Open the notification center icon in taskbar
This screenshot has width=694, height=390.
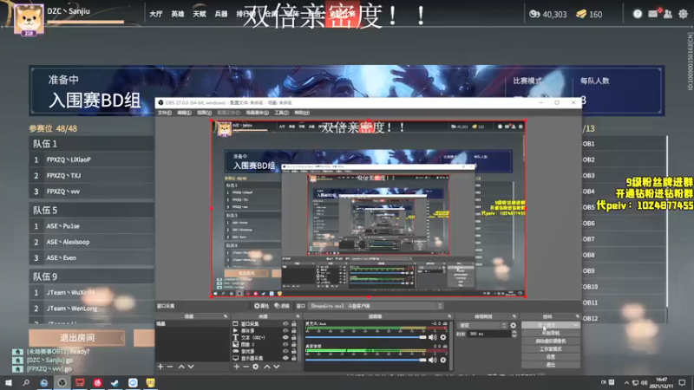682,382
